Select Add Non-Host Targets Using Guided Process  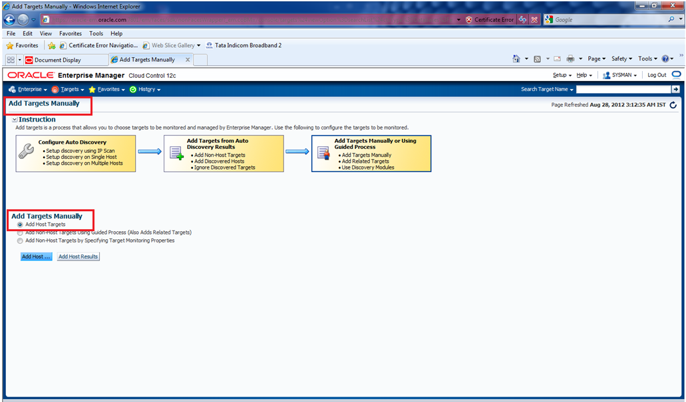21,233
